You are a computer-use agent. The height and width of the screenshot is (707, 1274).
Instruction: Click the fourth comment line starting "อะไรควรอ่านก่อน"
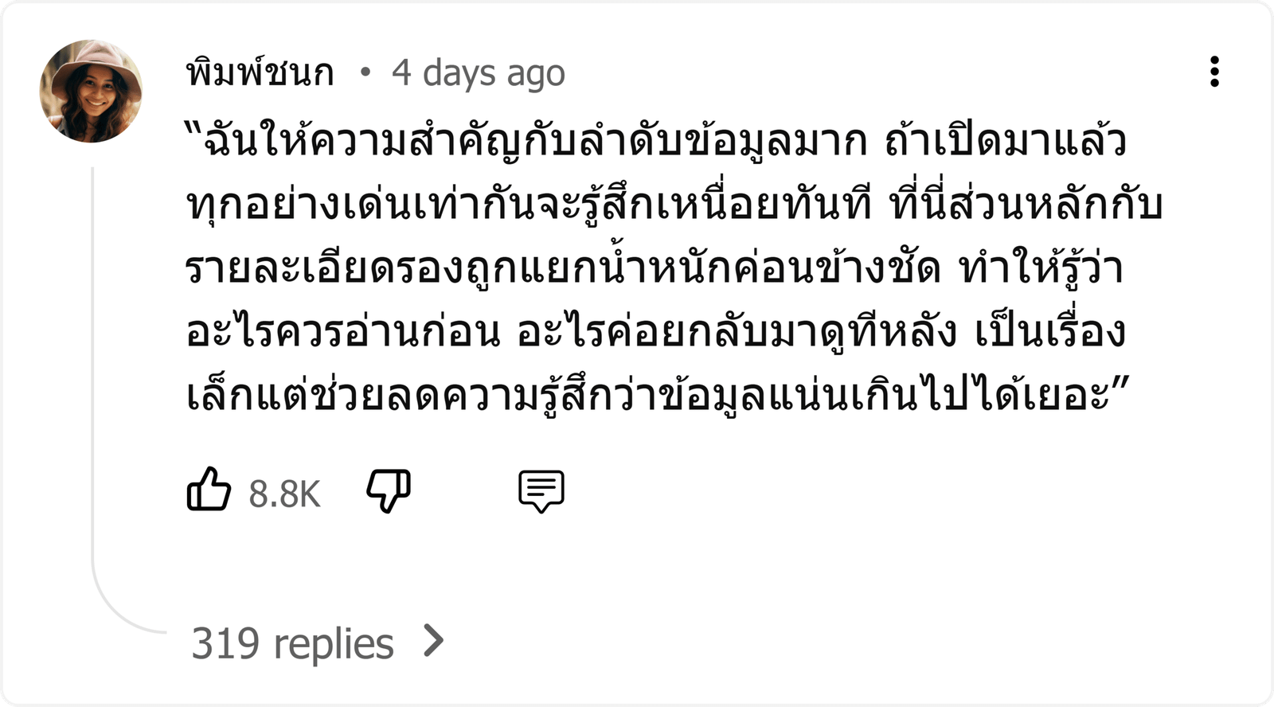pyautogui.click(x=655, y=332)
